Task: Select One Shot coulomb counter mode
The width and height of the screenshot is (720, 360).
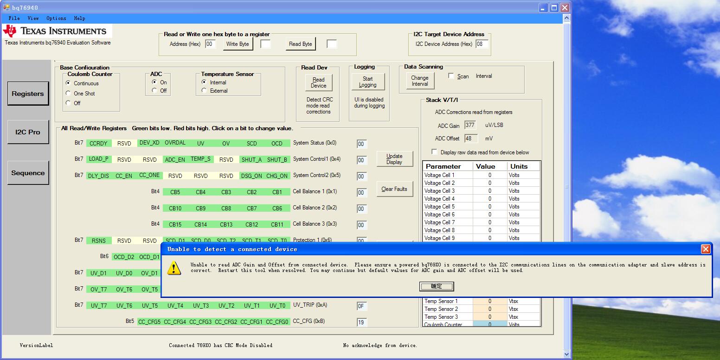Action: pyautogui.click(x=80, y=93)
